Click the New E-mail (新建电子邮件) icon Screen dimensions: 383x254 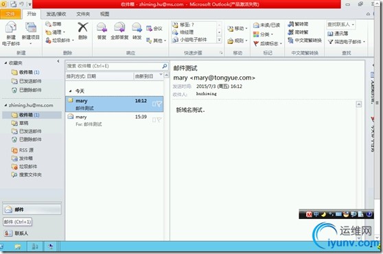click(11, 27)
